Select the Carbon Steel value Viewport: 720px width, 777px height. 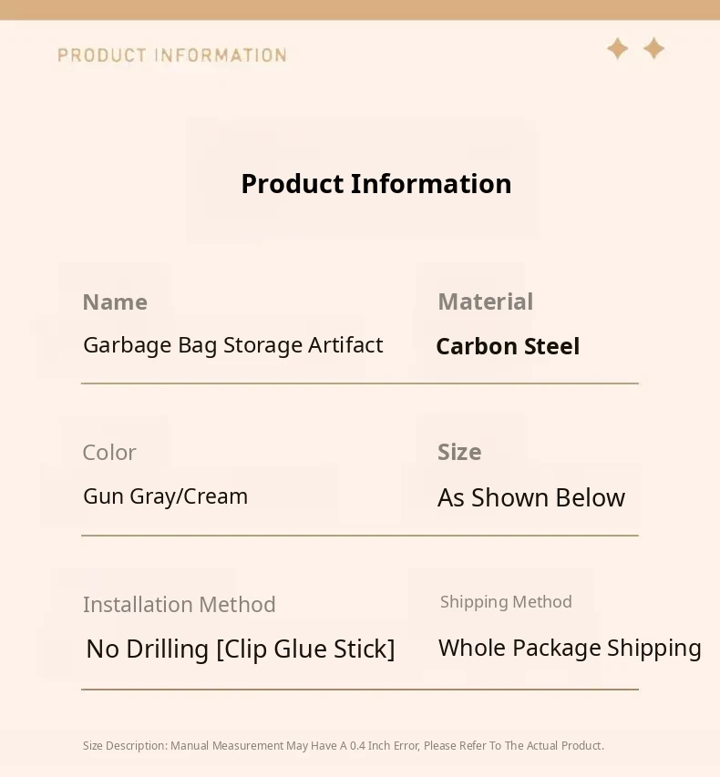508,347
